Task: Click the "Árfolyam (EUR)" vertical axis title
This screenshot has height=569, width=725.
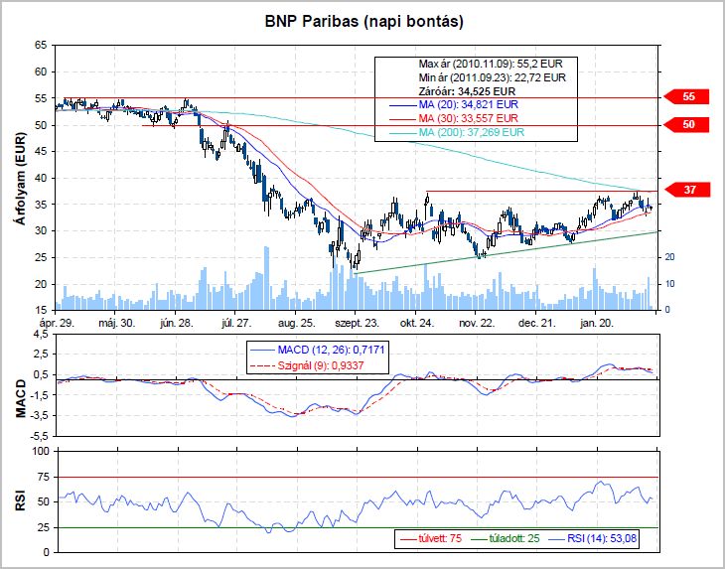Action: coord(20,179)
